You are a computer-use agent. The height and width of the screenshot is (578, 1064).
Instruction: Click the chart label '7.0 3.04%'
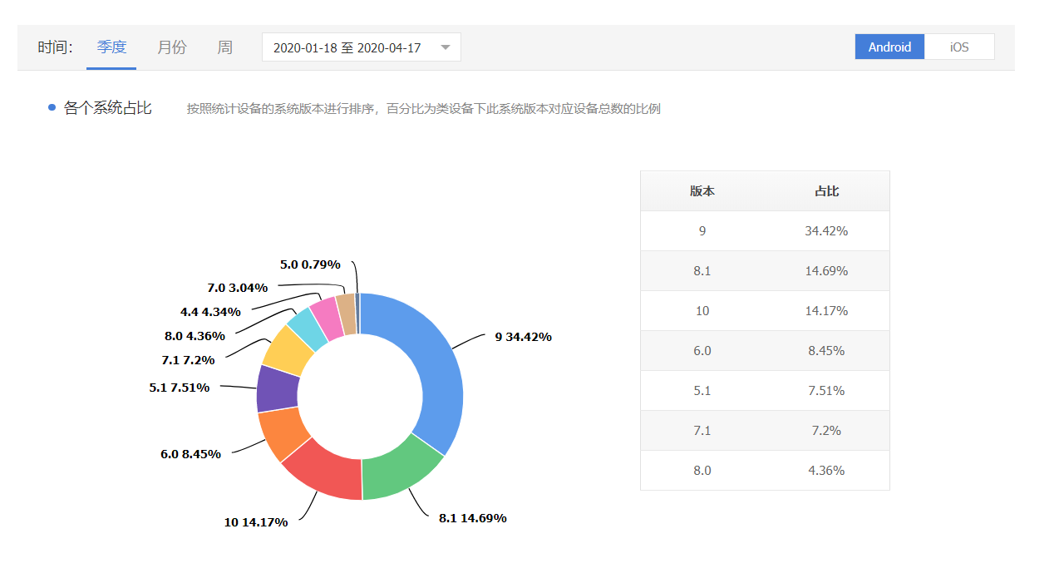[x=238, y=288]
